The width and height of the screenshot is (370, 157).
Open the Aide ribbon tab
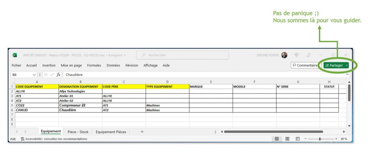tap(166, 65)
